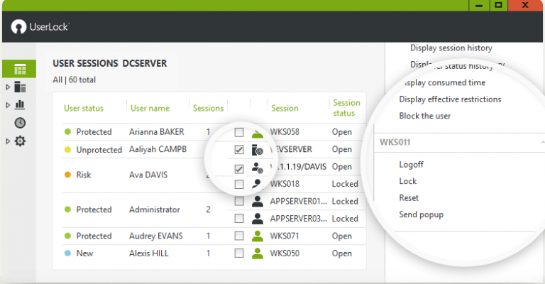The image size is (545, 284).
Task: Open the clock history icon in sidebar
Action: (20, 123)
